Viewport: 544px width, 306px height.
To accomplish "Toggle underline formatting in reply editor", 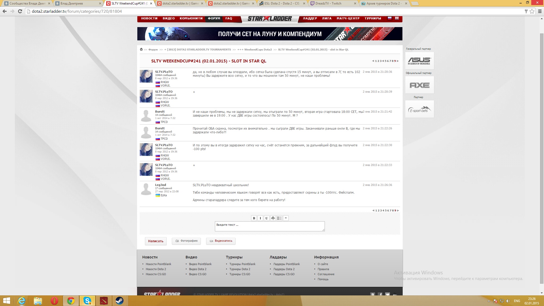I will (267, 218).
